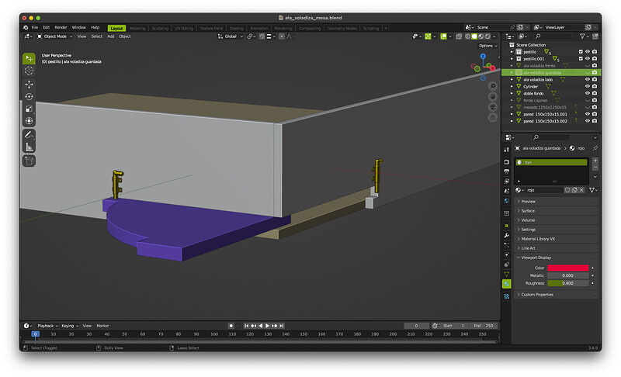
Task: Click the pan hand viewport gizmo
Action: 493,96
